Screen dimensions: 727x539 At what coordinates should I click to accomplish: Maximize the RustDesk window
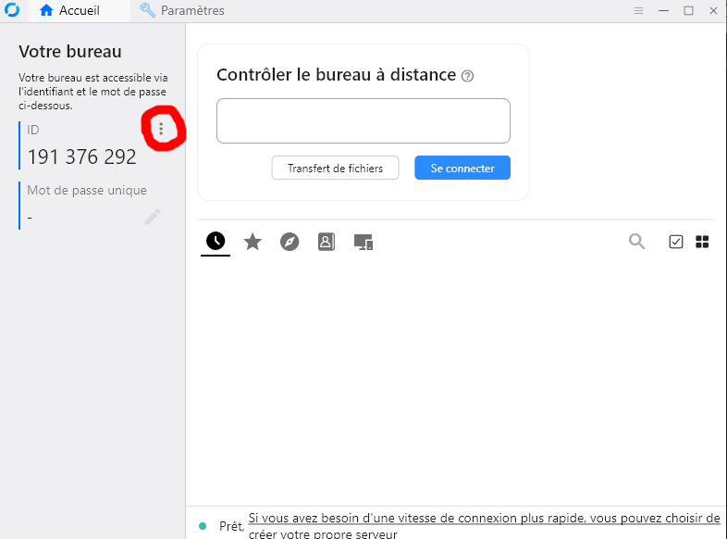[688, 11]
